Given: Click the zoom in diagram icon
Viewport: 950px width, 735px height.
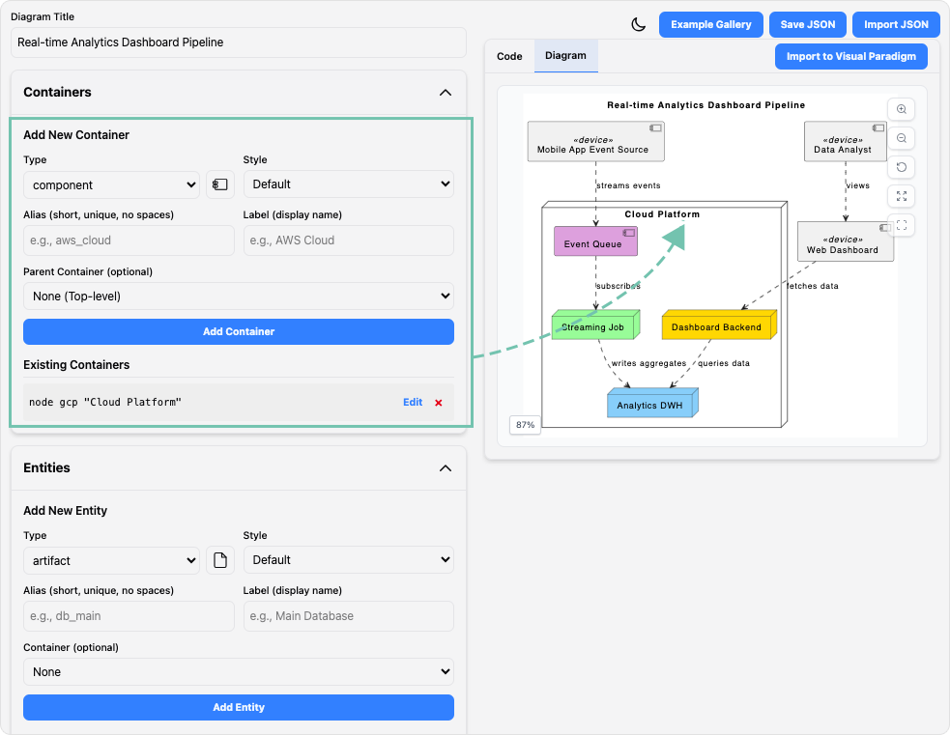Looking at the screenshot, I should (x=902, y=109).
